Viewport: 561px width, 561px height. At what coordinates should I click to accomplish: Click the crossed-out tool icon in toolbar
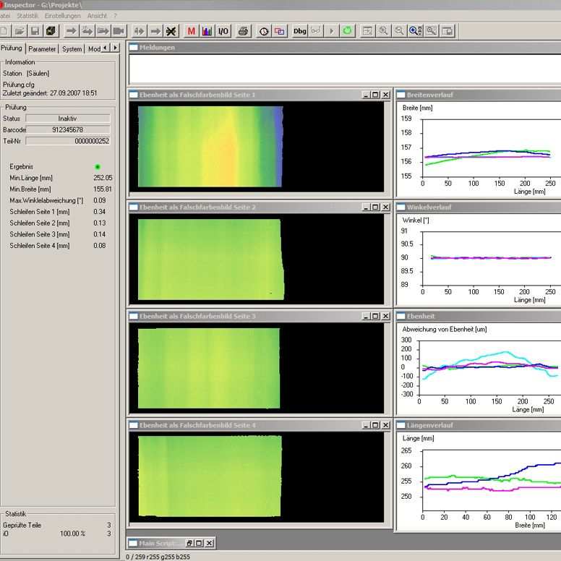171,31
